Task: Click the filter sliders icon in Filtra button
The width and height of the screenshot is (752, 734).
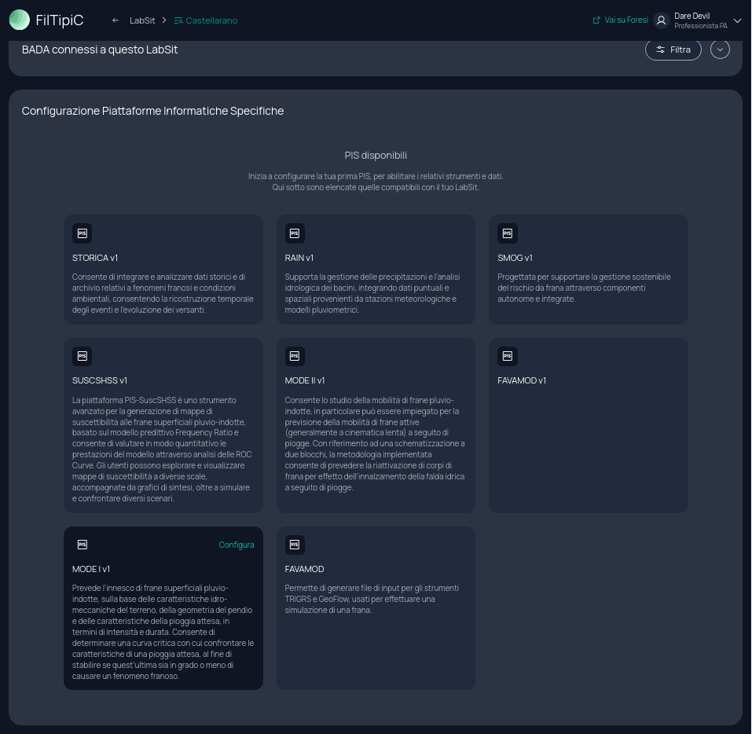Action: coord(660,50)
